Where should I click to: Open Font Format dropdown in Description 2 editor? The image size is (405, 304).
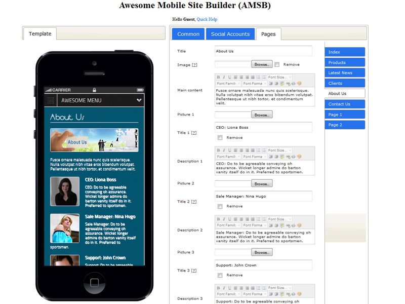255,225
